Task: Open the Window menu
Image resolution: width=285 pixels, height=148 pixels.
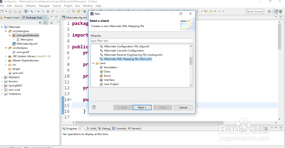Action: (x=87, y=6)
